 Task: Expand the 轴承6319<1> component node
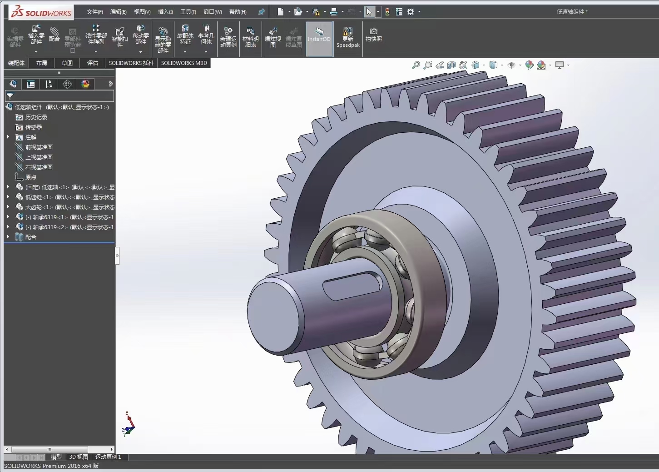pos(8,217)
